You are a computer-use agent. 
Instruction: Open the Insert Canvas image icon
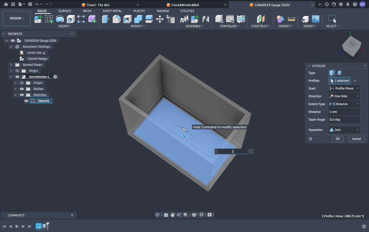[x=315, y=19]
